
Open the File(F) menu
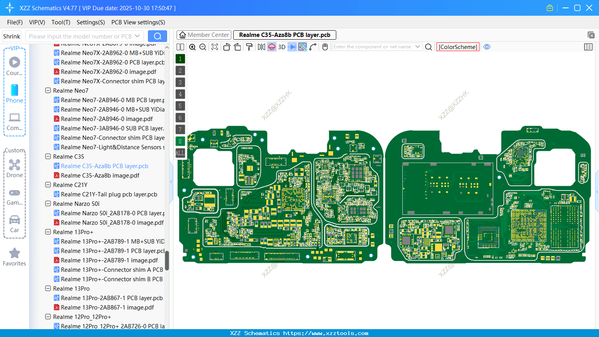(15, 22)
